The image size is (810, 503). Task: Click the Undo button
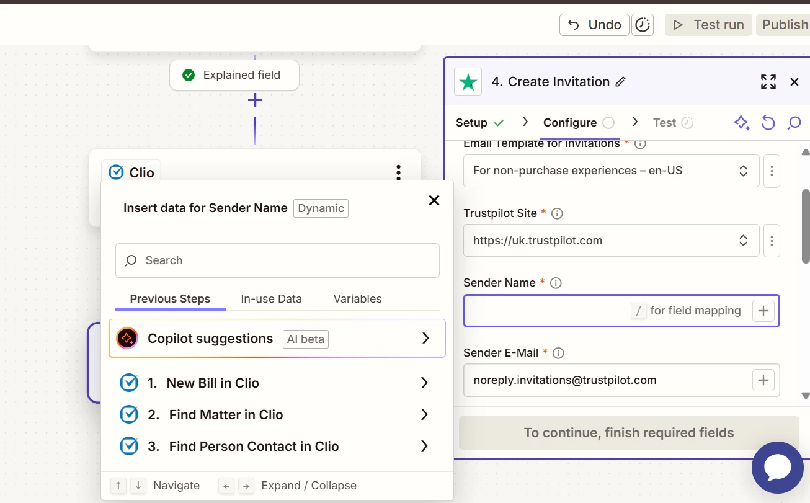click(594, 25)
